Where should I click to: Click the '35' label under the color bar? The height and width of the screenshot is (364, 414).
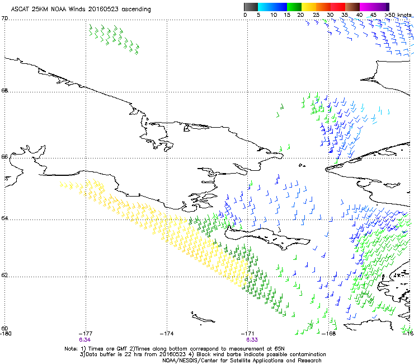tap(345, 15)
